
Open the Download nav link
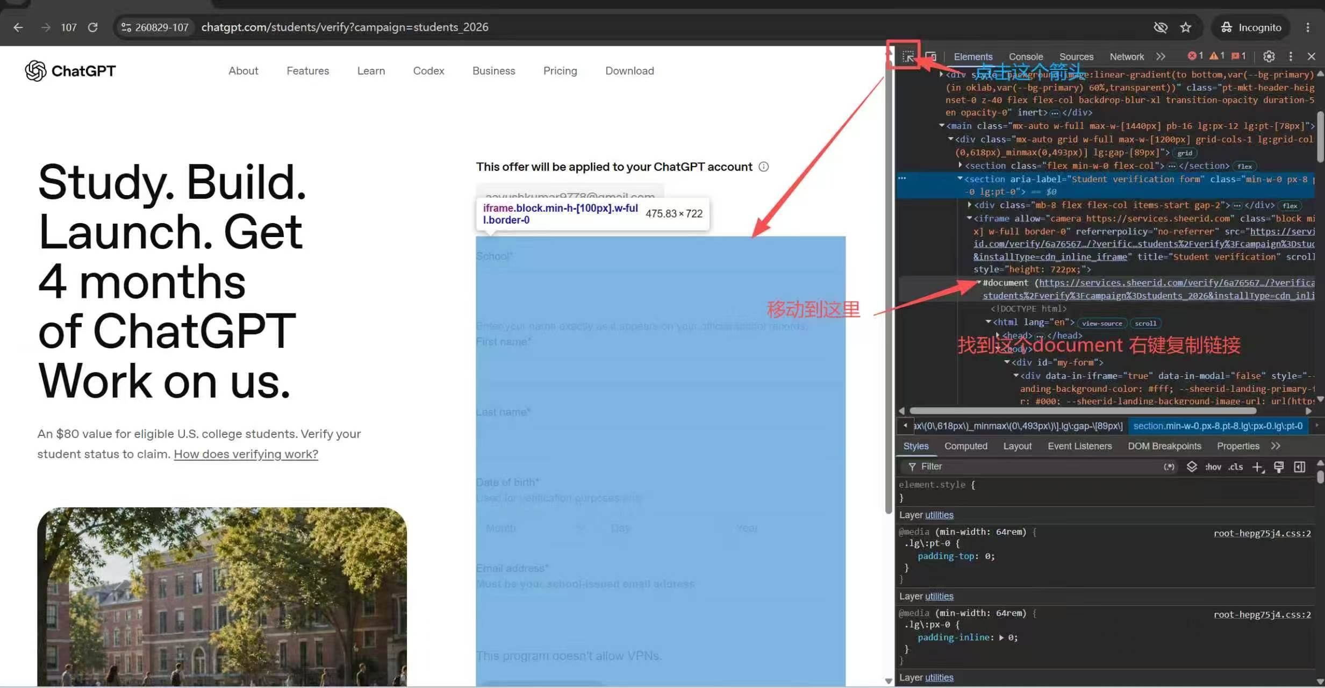coord(629,71)
